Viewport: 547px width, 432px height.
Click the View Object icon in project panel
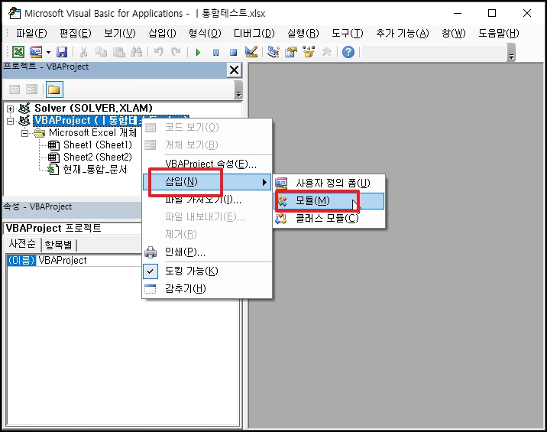tap(32, 89)
